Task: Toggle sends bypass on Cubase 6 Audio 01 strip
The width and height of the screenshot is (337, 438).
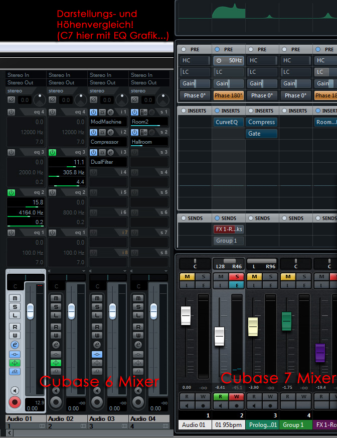Action: click(x=15, y=372)
